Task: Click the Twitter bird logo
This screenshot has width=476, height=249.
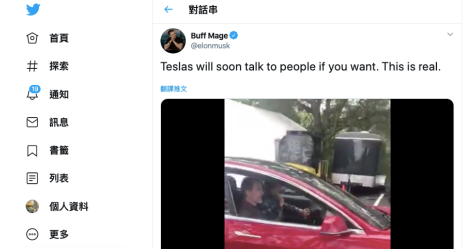Action: coord(33,9)
